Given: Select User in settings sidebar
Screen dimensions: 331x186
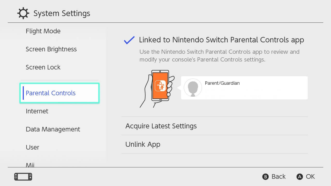Looking at the screenshot, I should (33, 148).
